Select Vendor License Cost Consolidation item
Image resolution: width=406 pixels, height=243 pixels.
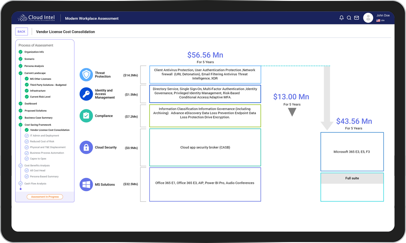[50, 130]
